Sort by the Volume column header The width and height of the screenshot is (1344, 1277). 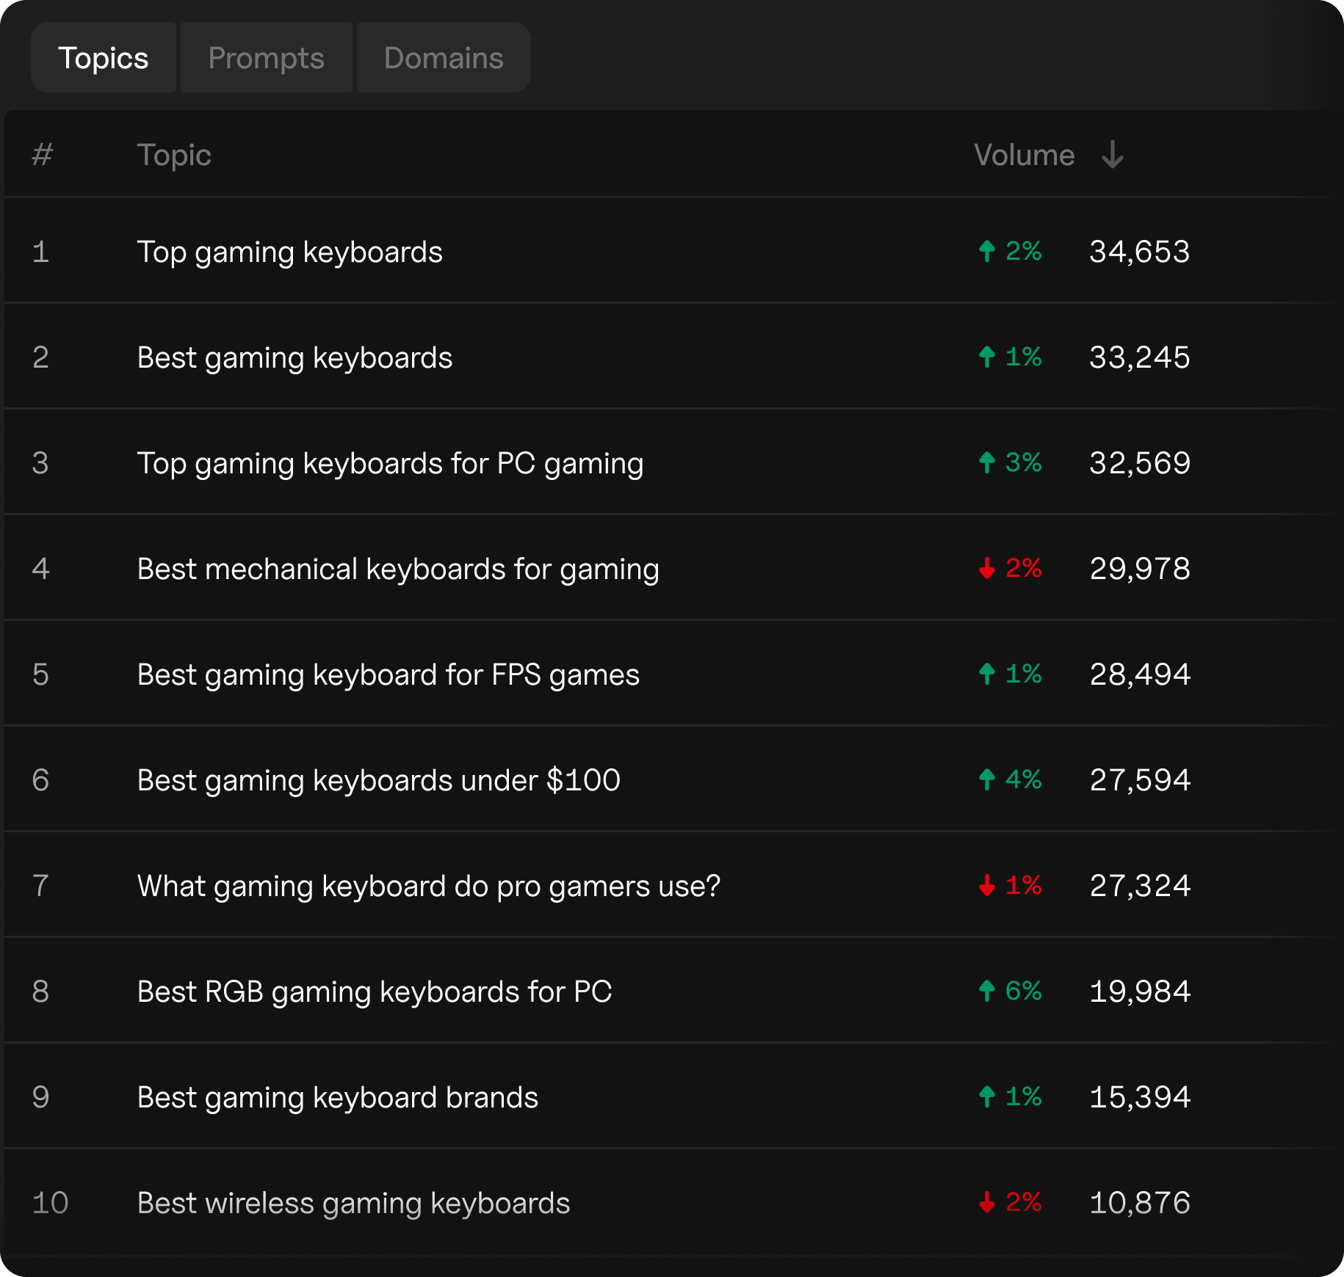pyautogui.click(x=1024, y=155)
